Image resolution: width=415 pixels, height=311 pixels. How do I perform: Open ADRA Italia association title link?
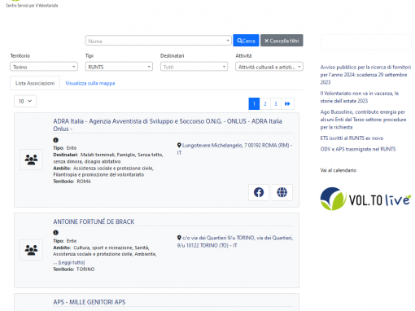pyautogui.click(x=168, y=125)
